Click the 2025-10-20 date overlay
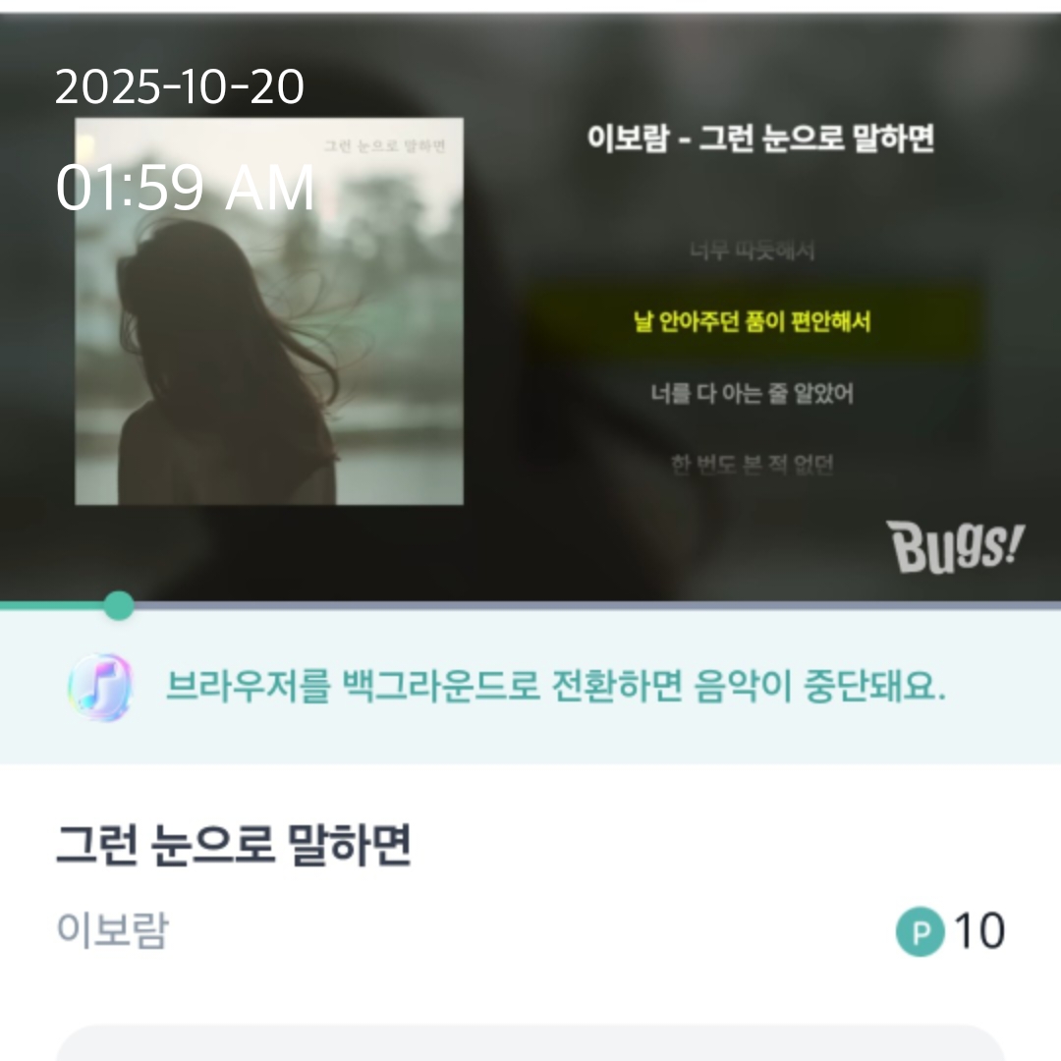The image size is (1061, 1061). 180,86
